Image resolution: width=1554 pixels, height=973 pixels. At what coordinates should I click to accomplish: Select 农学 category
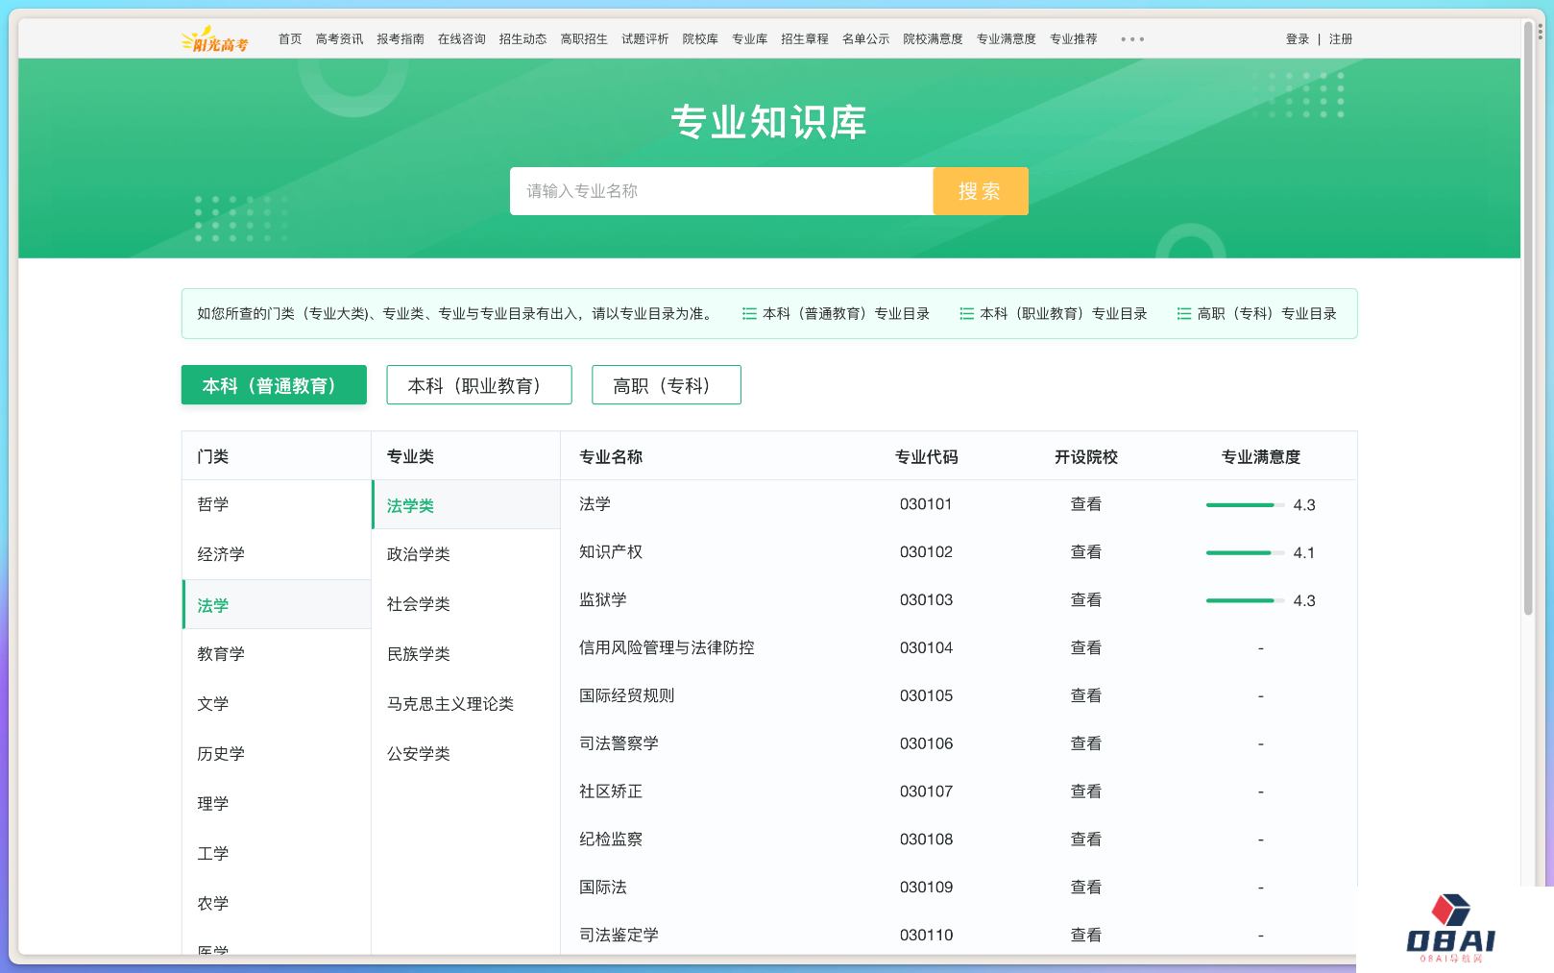coord(277,904)
